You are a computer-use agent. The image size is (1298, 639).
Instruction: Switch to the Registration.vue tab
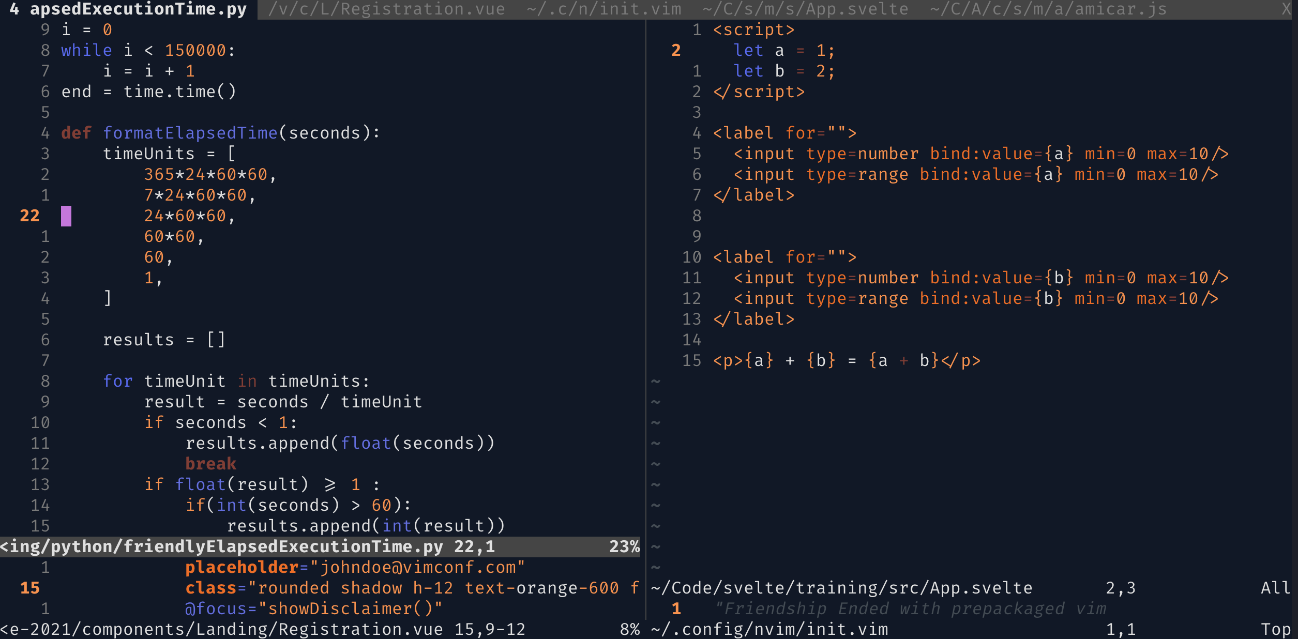coord(386,9)
